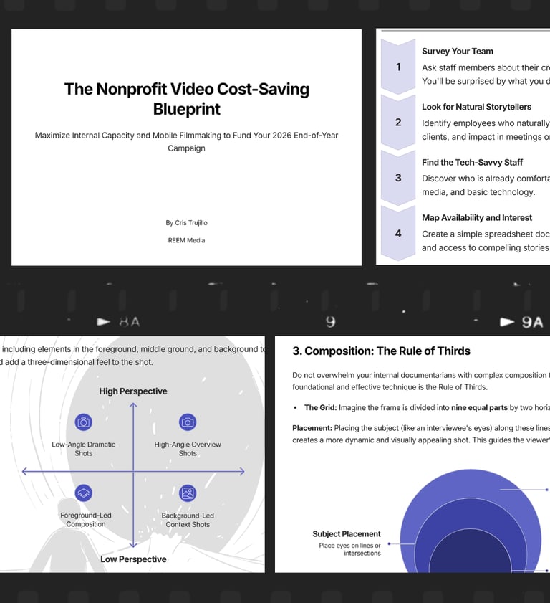Select the step 2 chevron marker

point(398,123)
